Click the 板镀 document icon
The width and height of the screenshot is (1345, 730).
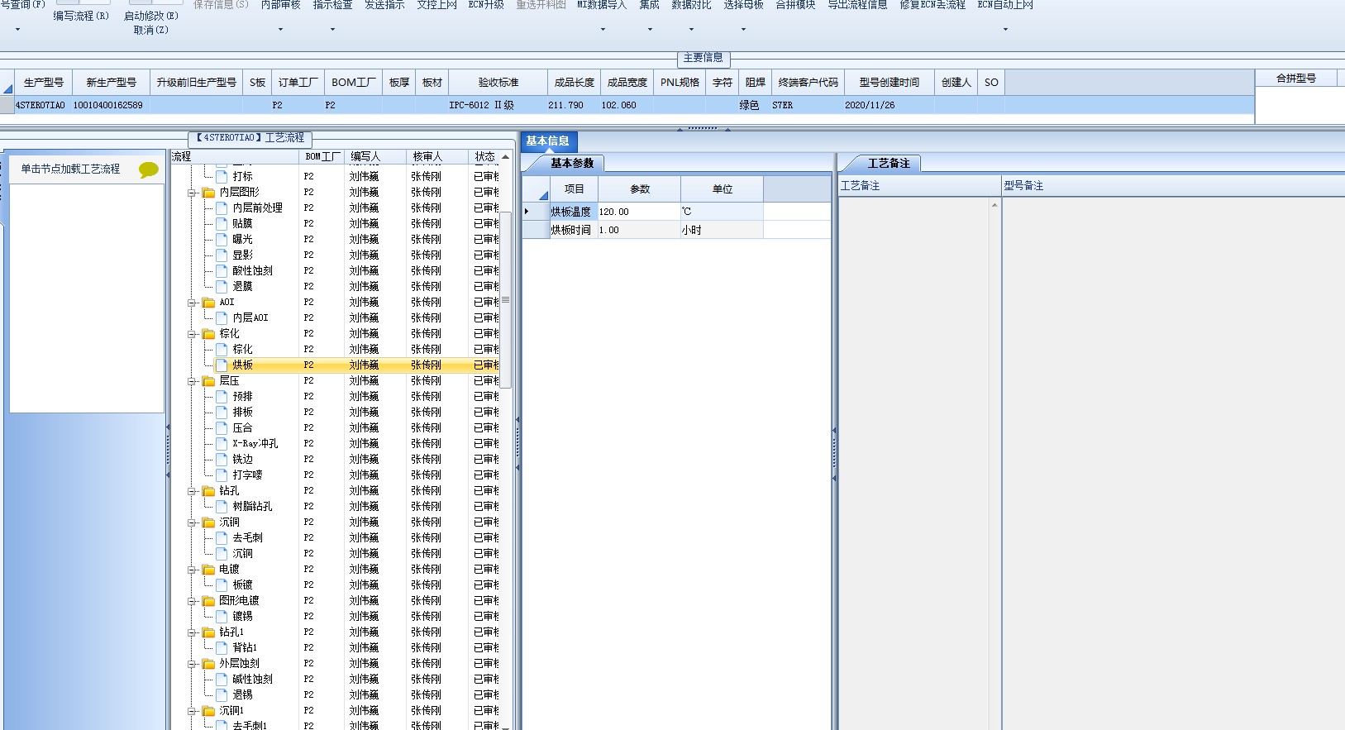click(x=222, y=584)
